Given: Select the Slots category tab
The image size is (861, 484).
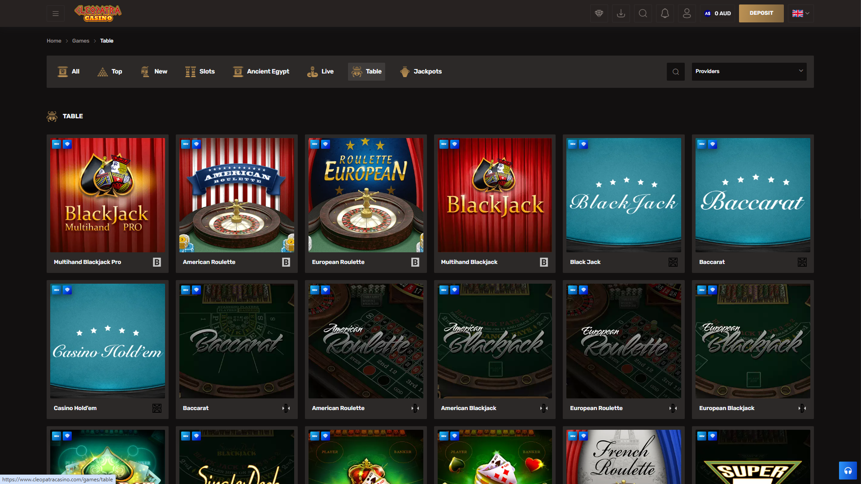Looking at the screenshot, I should click(200, 72).
